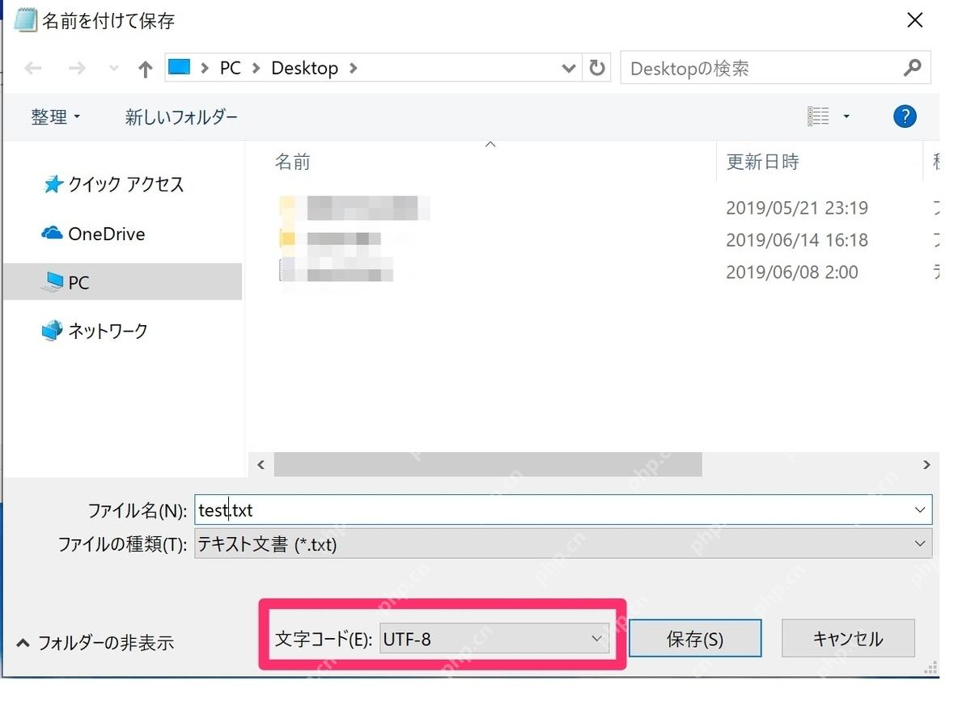Click horizontal scrollbar right arrow
The image size is (971, 710).
click(x=926, y=465)
